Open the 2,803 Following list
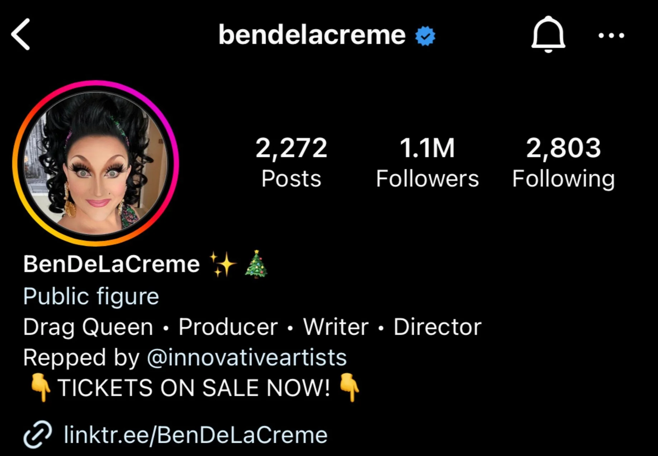Image resolution: width=658 pixels, height=456 pixels. tap(563, 163)
